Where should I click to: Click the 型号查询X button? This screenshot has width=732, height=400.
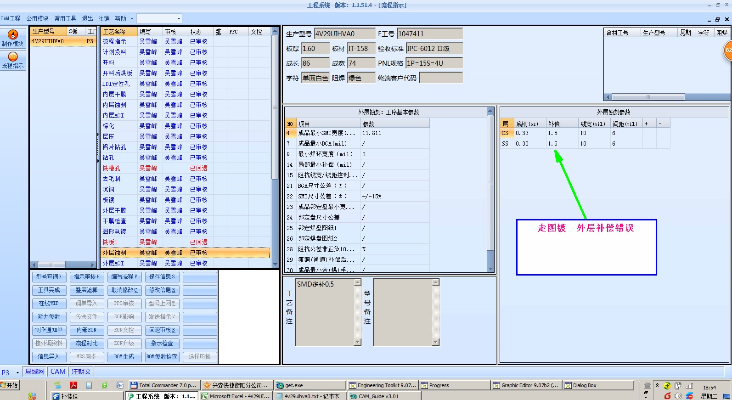pos(49,277)
